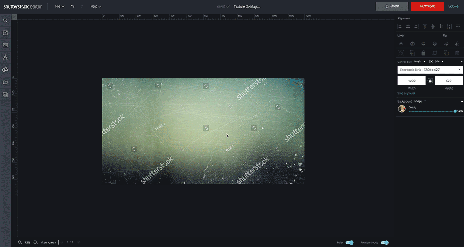Click the crop icon in layer tools
This screenshot has height=247, width=464.
pos(435,53)
